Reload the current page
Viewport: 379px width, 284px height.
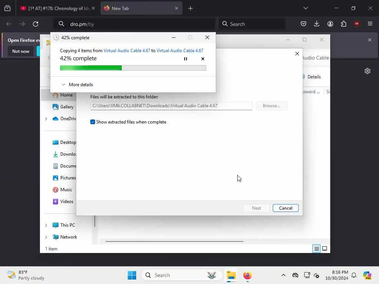pyautogui.click(x=36, y=24)
